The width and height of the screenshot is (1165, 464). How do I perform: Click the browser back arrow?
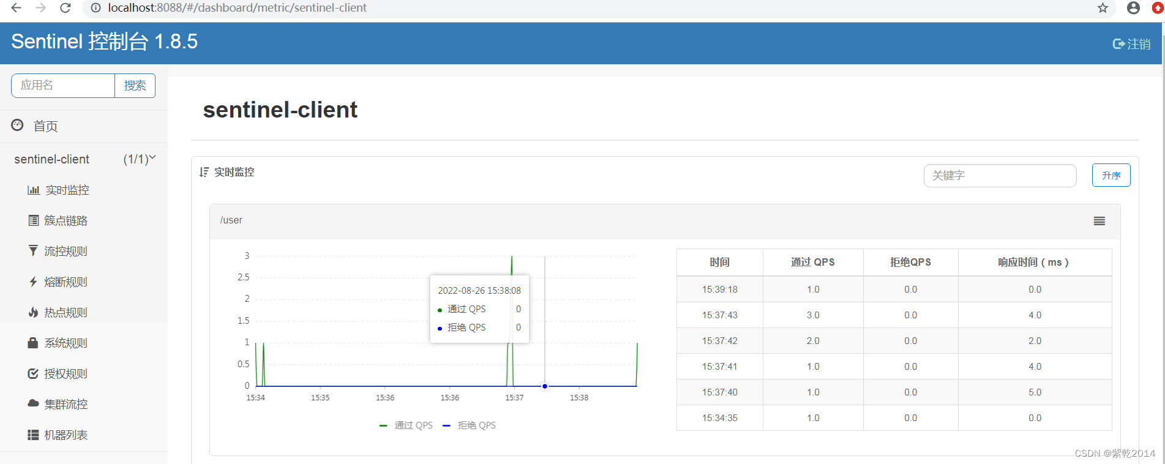17,8
